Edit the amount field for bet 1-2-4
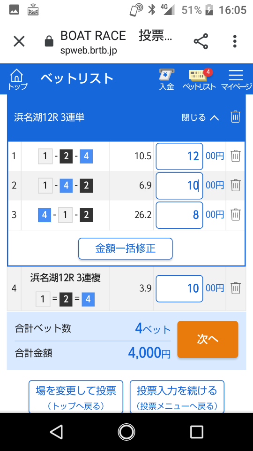Screen dimensions: 253x451 (179, 156)
